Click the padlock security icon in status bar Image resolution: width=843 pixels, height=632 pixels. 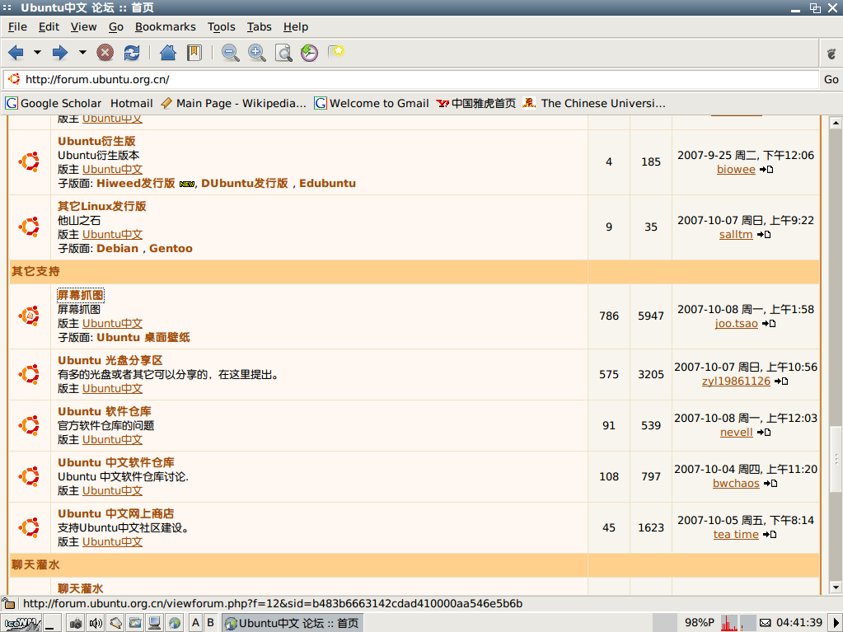[8, 603]
